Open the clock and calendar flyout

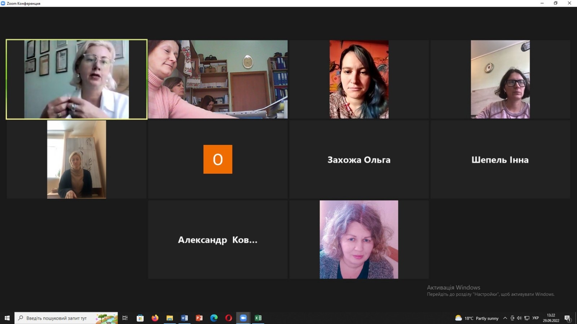click(x=551, y=318)
